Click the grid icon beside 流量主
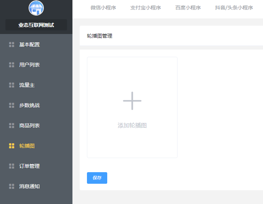263x204 pixels. (x=12, y=85)
